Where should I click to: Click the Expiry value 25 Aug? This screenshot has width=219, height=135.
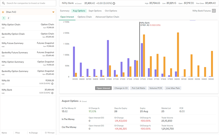pyautogui.click(x=144, y=111)
